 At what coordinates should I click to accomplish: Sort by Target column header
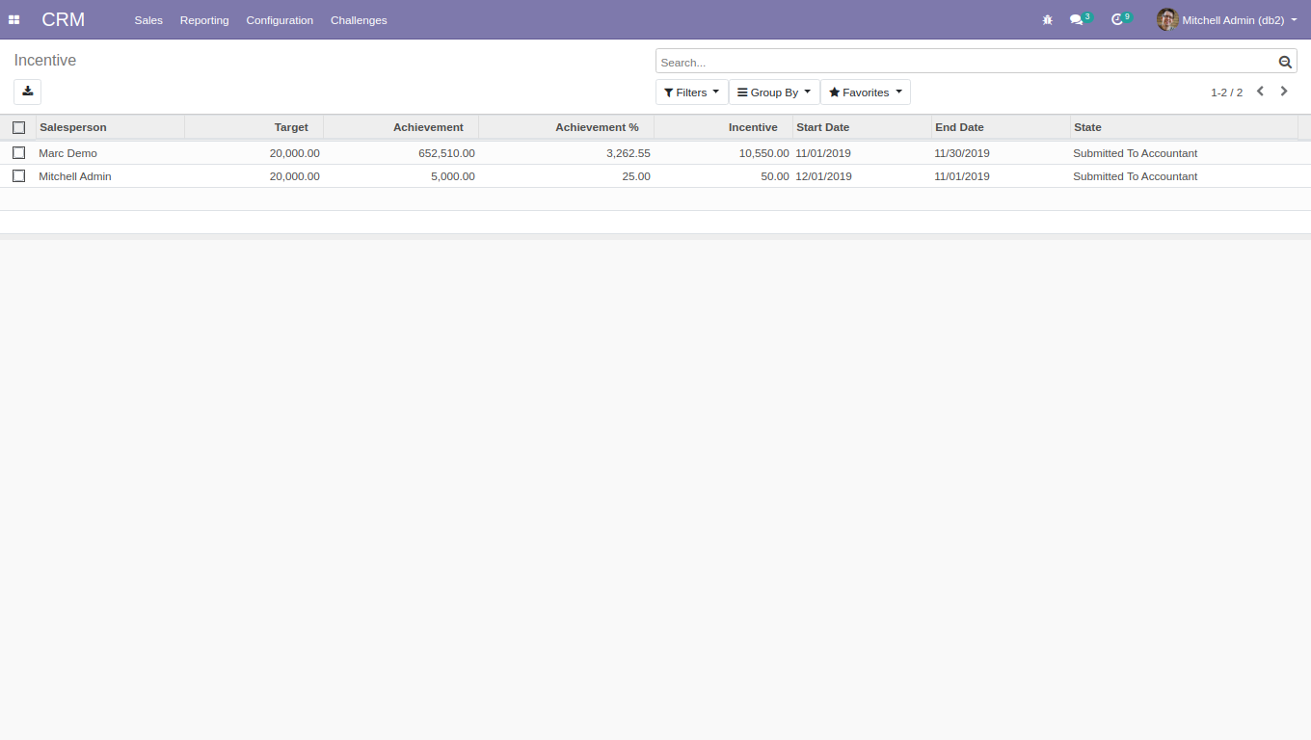click(254, 127)
